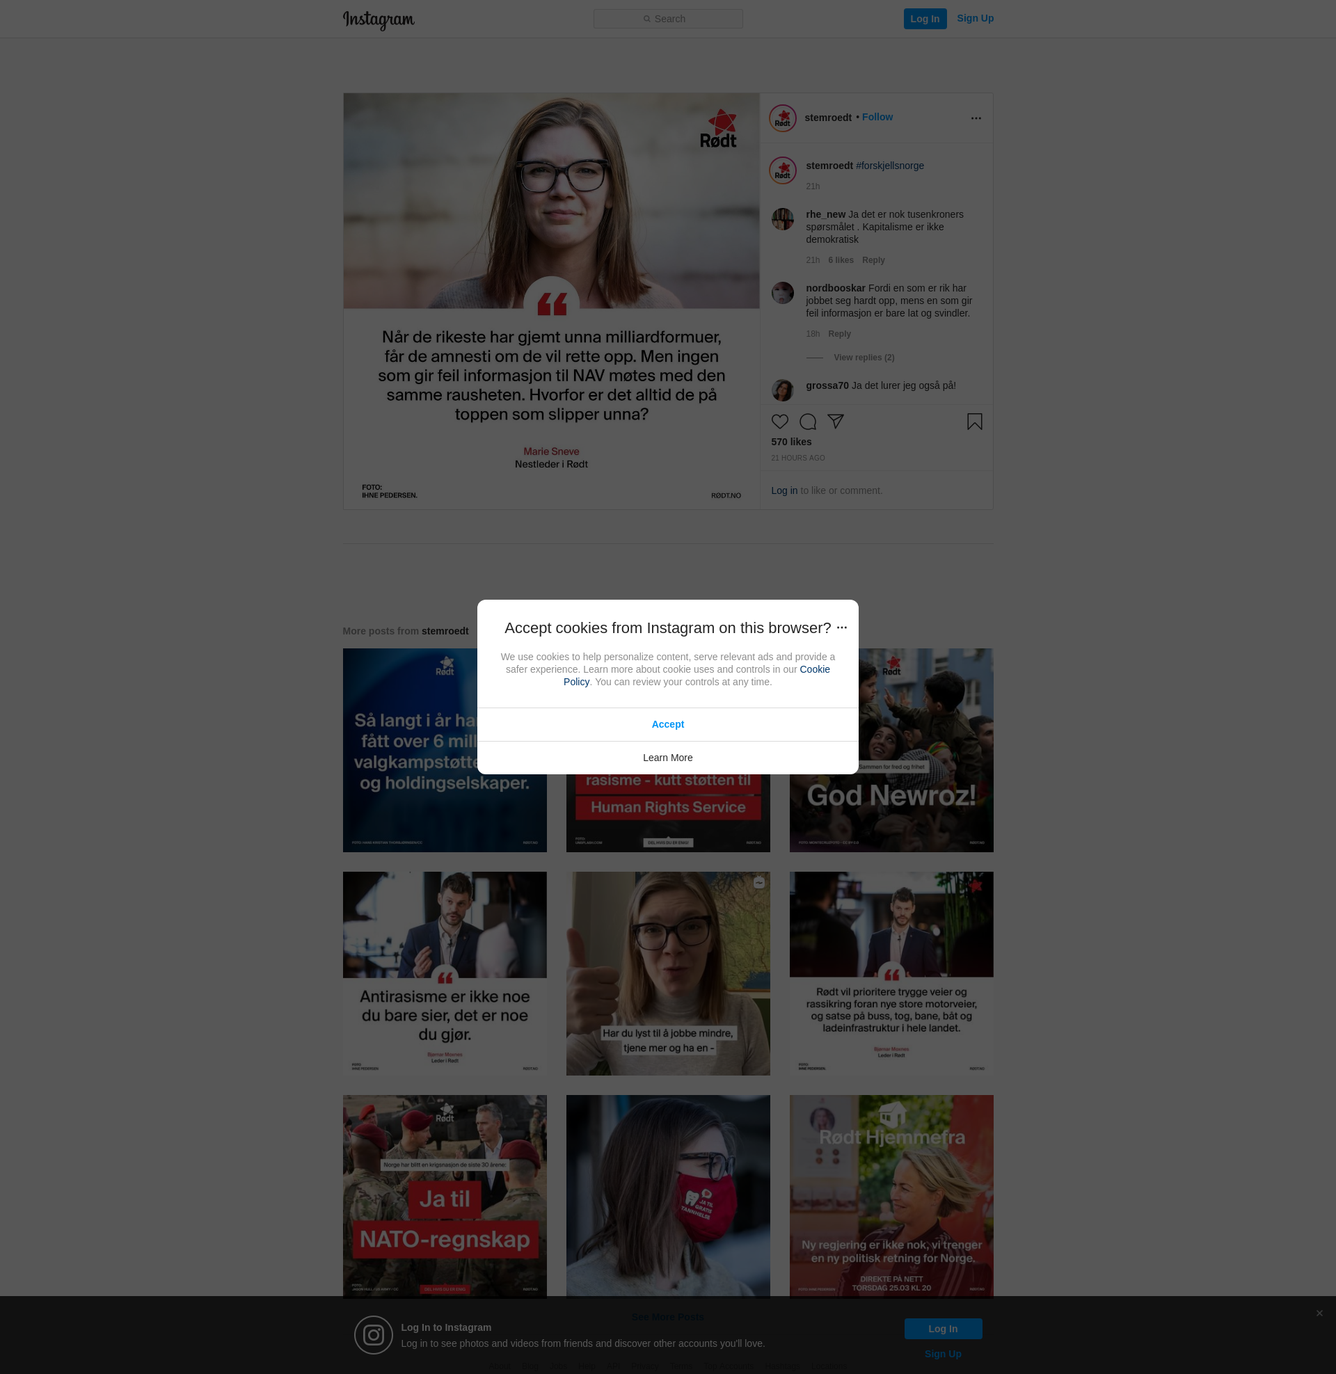Click the Search input field
Image resolution: width=1336 pixels, height=1374 pixels.
(x=667, y=19)
